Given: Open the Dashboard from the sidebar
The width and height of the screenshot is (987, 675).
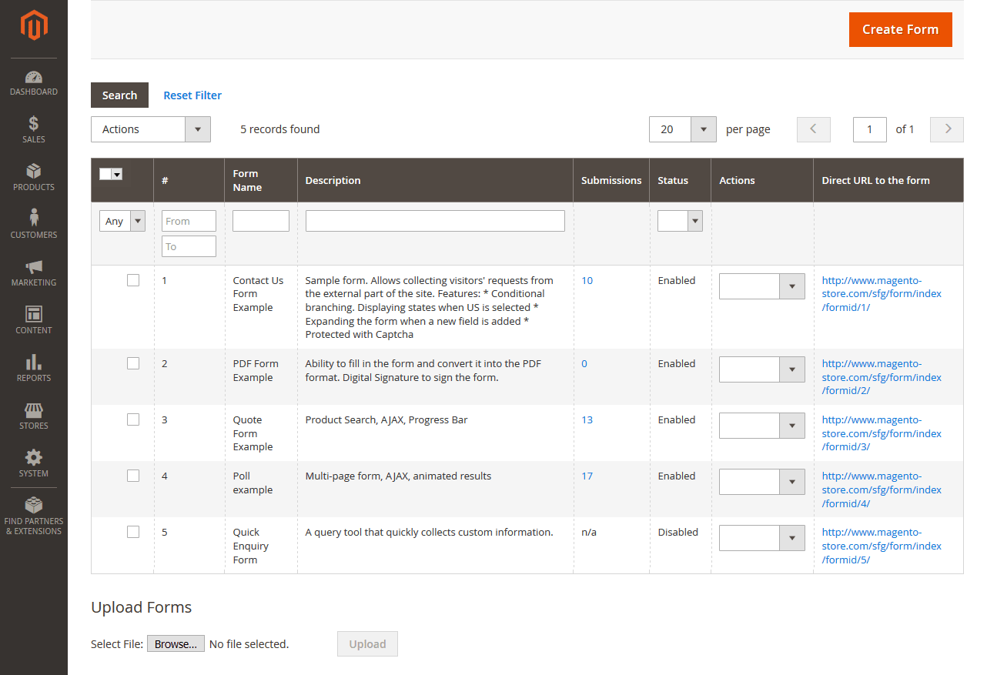Looking at the screenshot, I should 33,82.
